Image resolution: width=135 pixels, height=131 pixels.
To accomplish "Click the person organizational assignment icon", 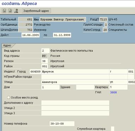I will click(16, 11).
